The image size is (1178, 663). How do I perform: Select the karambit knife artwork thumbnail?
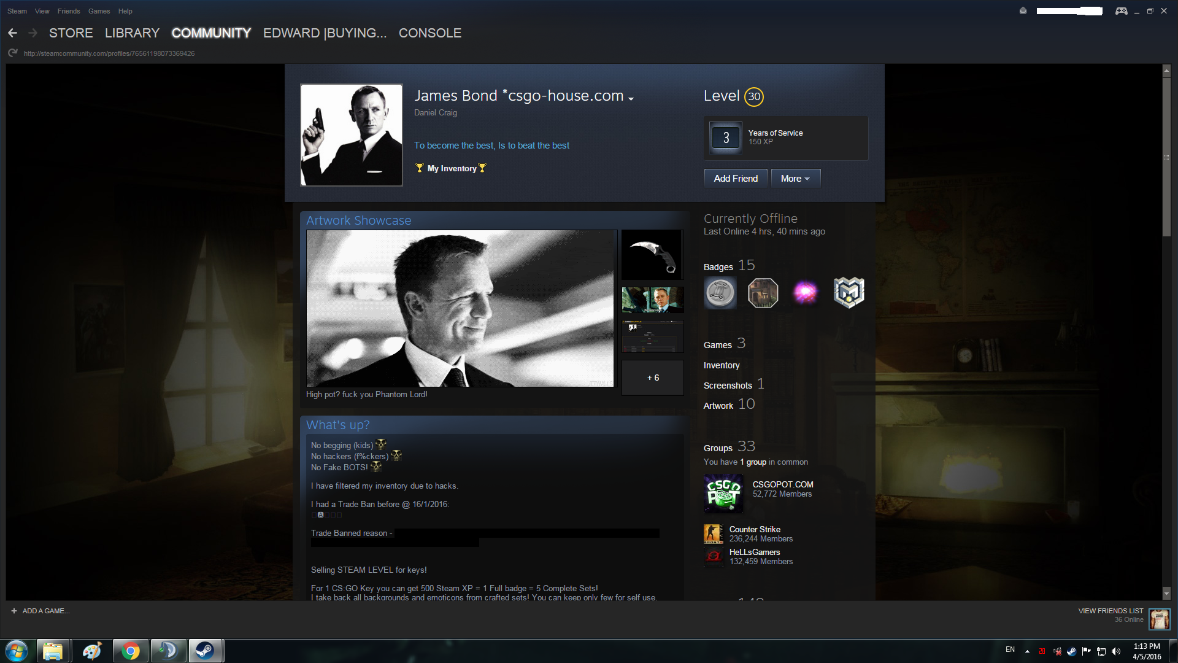click(652, 255)
